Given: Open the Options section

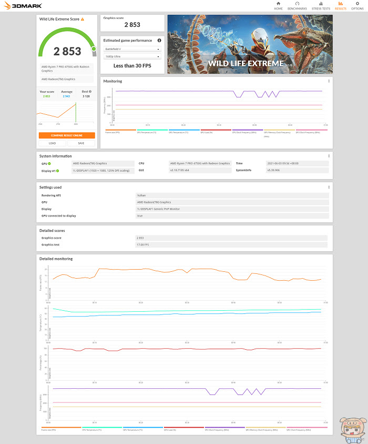Looking at the screenshot, I should pos(357,6).
